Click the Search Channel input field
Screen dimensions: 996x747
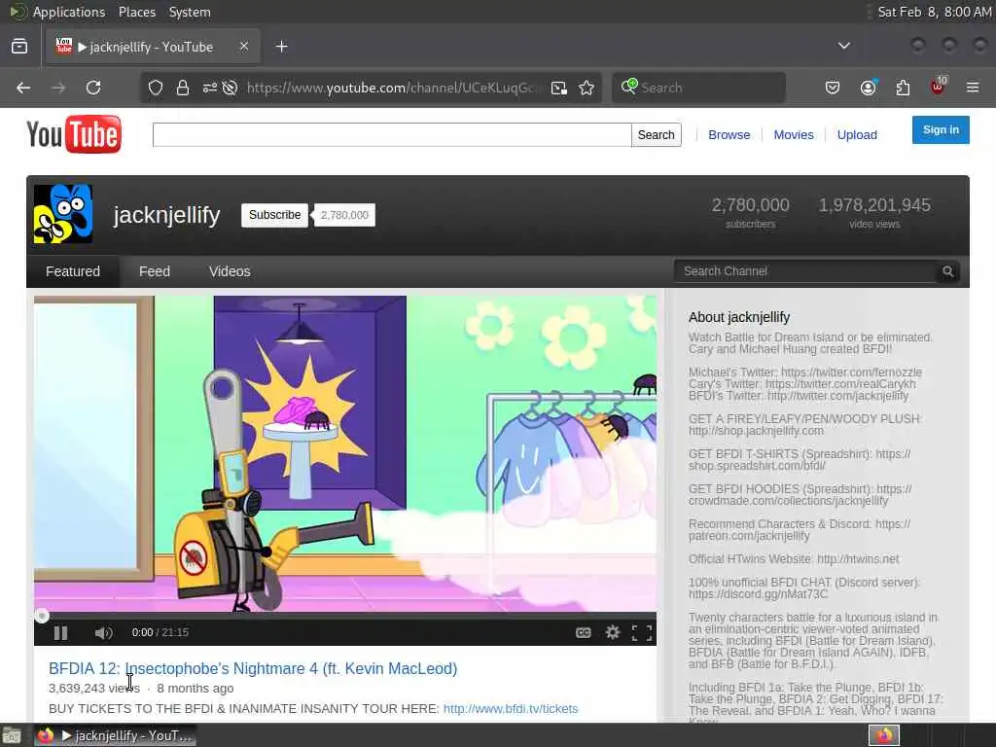[805, 271]
